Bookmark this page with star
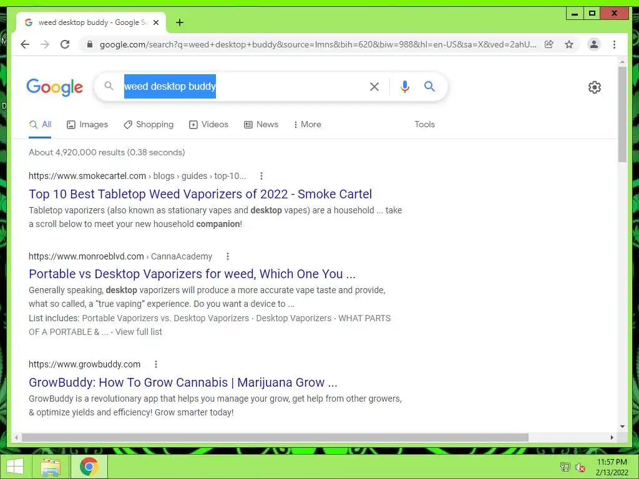 [x=569, y=44]
